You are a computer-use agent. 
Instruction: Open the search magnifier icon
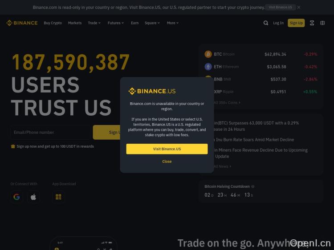(x=265, y=23)
